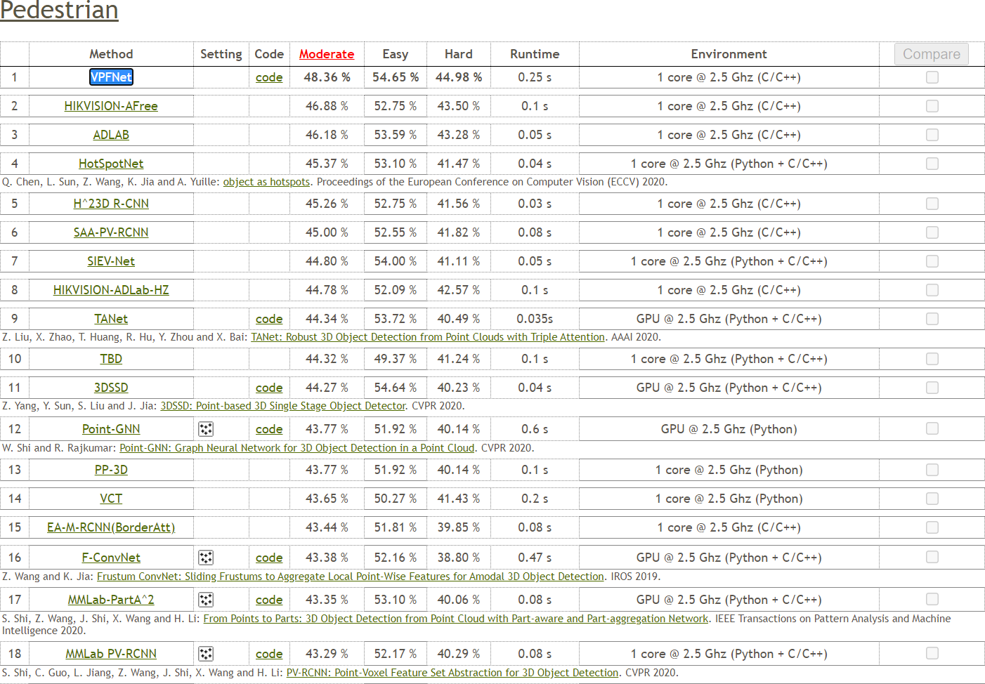Image resolution: width=985 pixels, height=684 pixels.
Task: Open the code link for VPFNet
Action: tap(269, 77)
